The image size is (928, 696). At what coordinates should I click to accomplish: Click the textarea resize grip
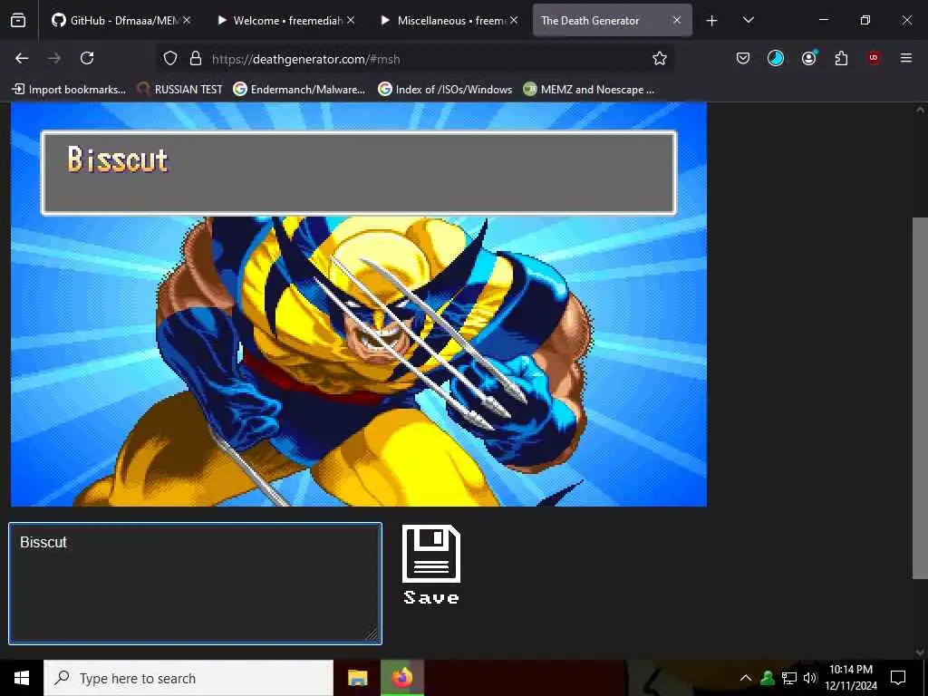point(372,634)
